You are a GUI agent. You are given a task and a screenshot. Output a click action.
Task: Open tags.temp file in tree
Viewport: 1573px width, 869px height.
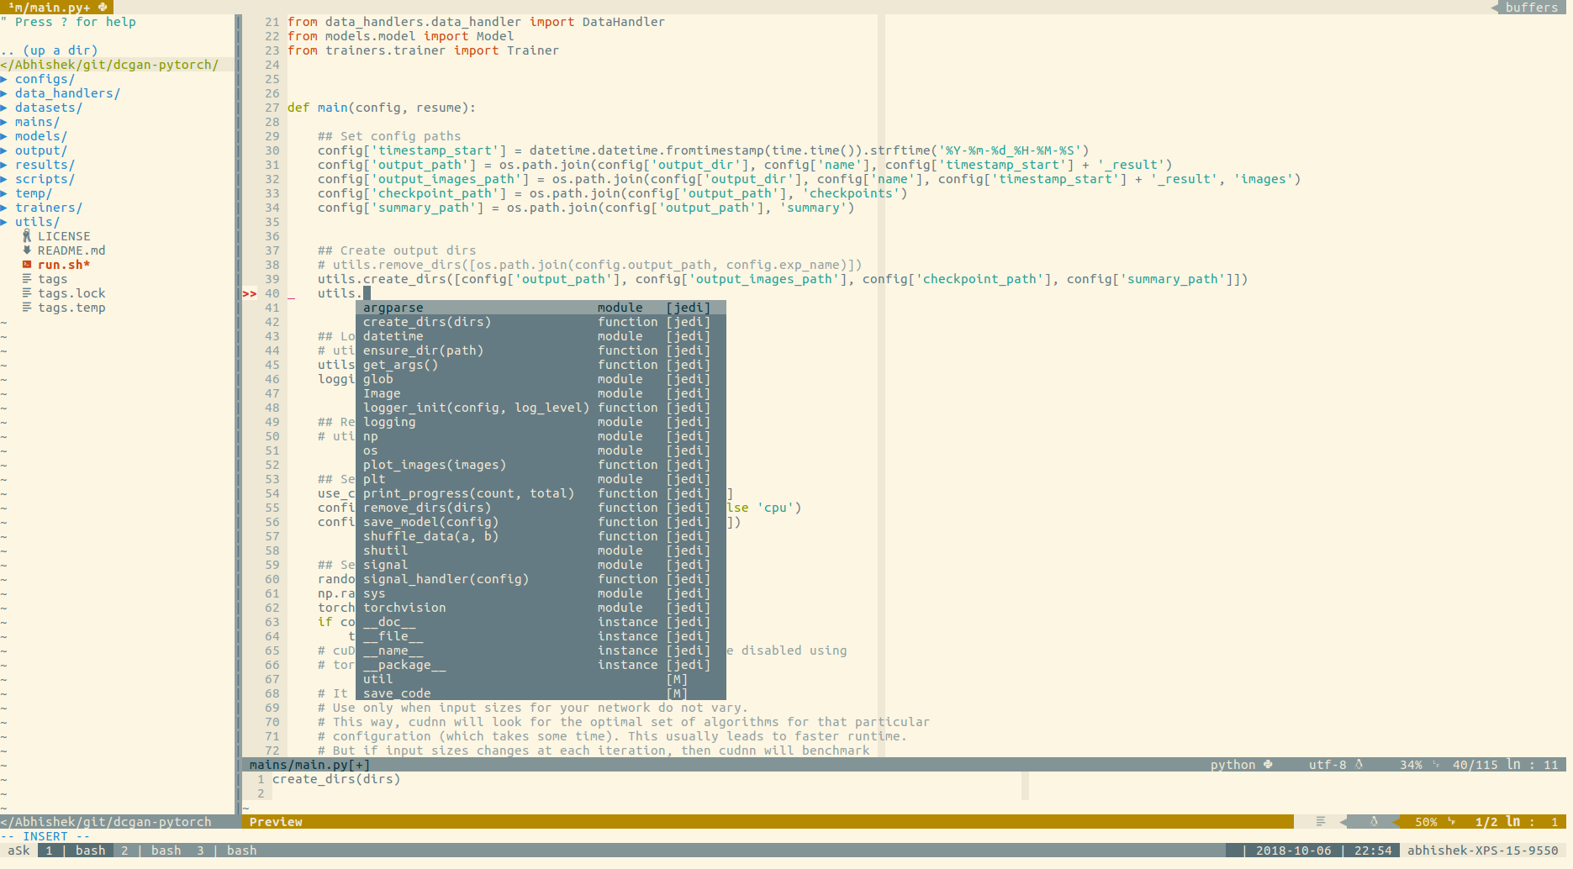click(71, 308)
